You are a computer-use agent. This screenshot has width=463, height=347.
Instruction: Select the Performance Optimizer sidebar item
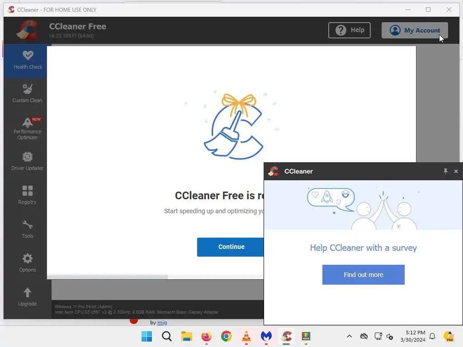[27, 128]
